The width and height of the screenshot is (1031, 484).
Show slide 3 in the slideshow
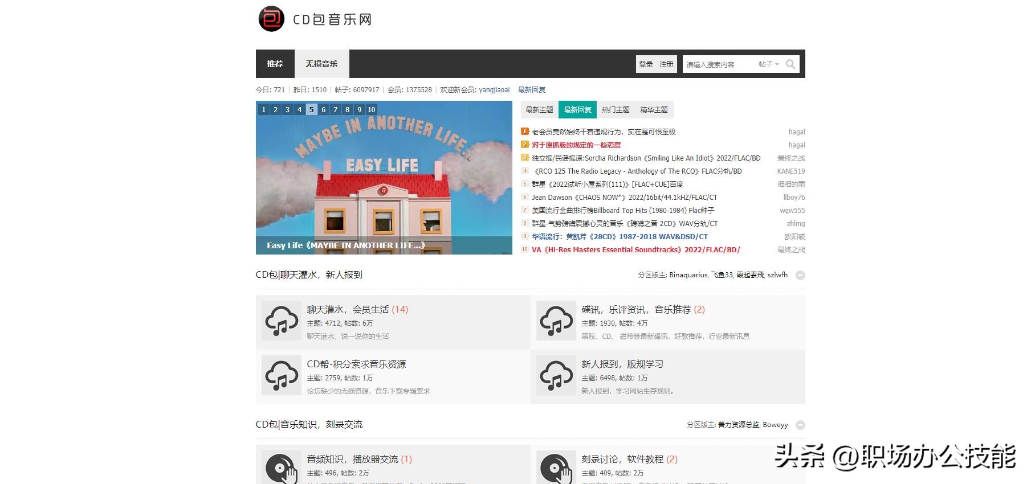287,110
